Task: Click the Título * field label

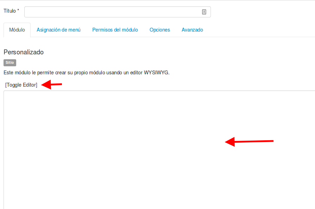Action: click(x=11, y=11)
